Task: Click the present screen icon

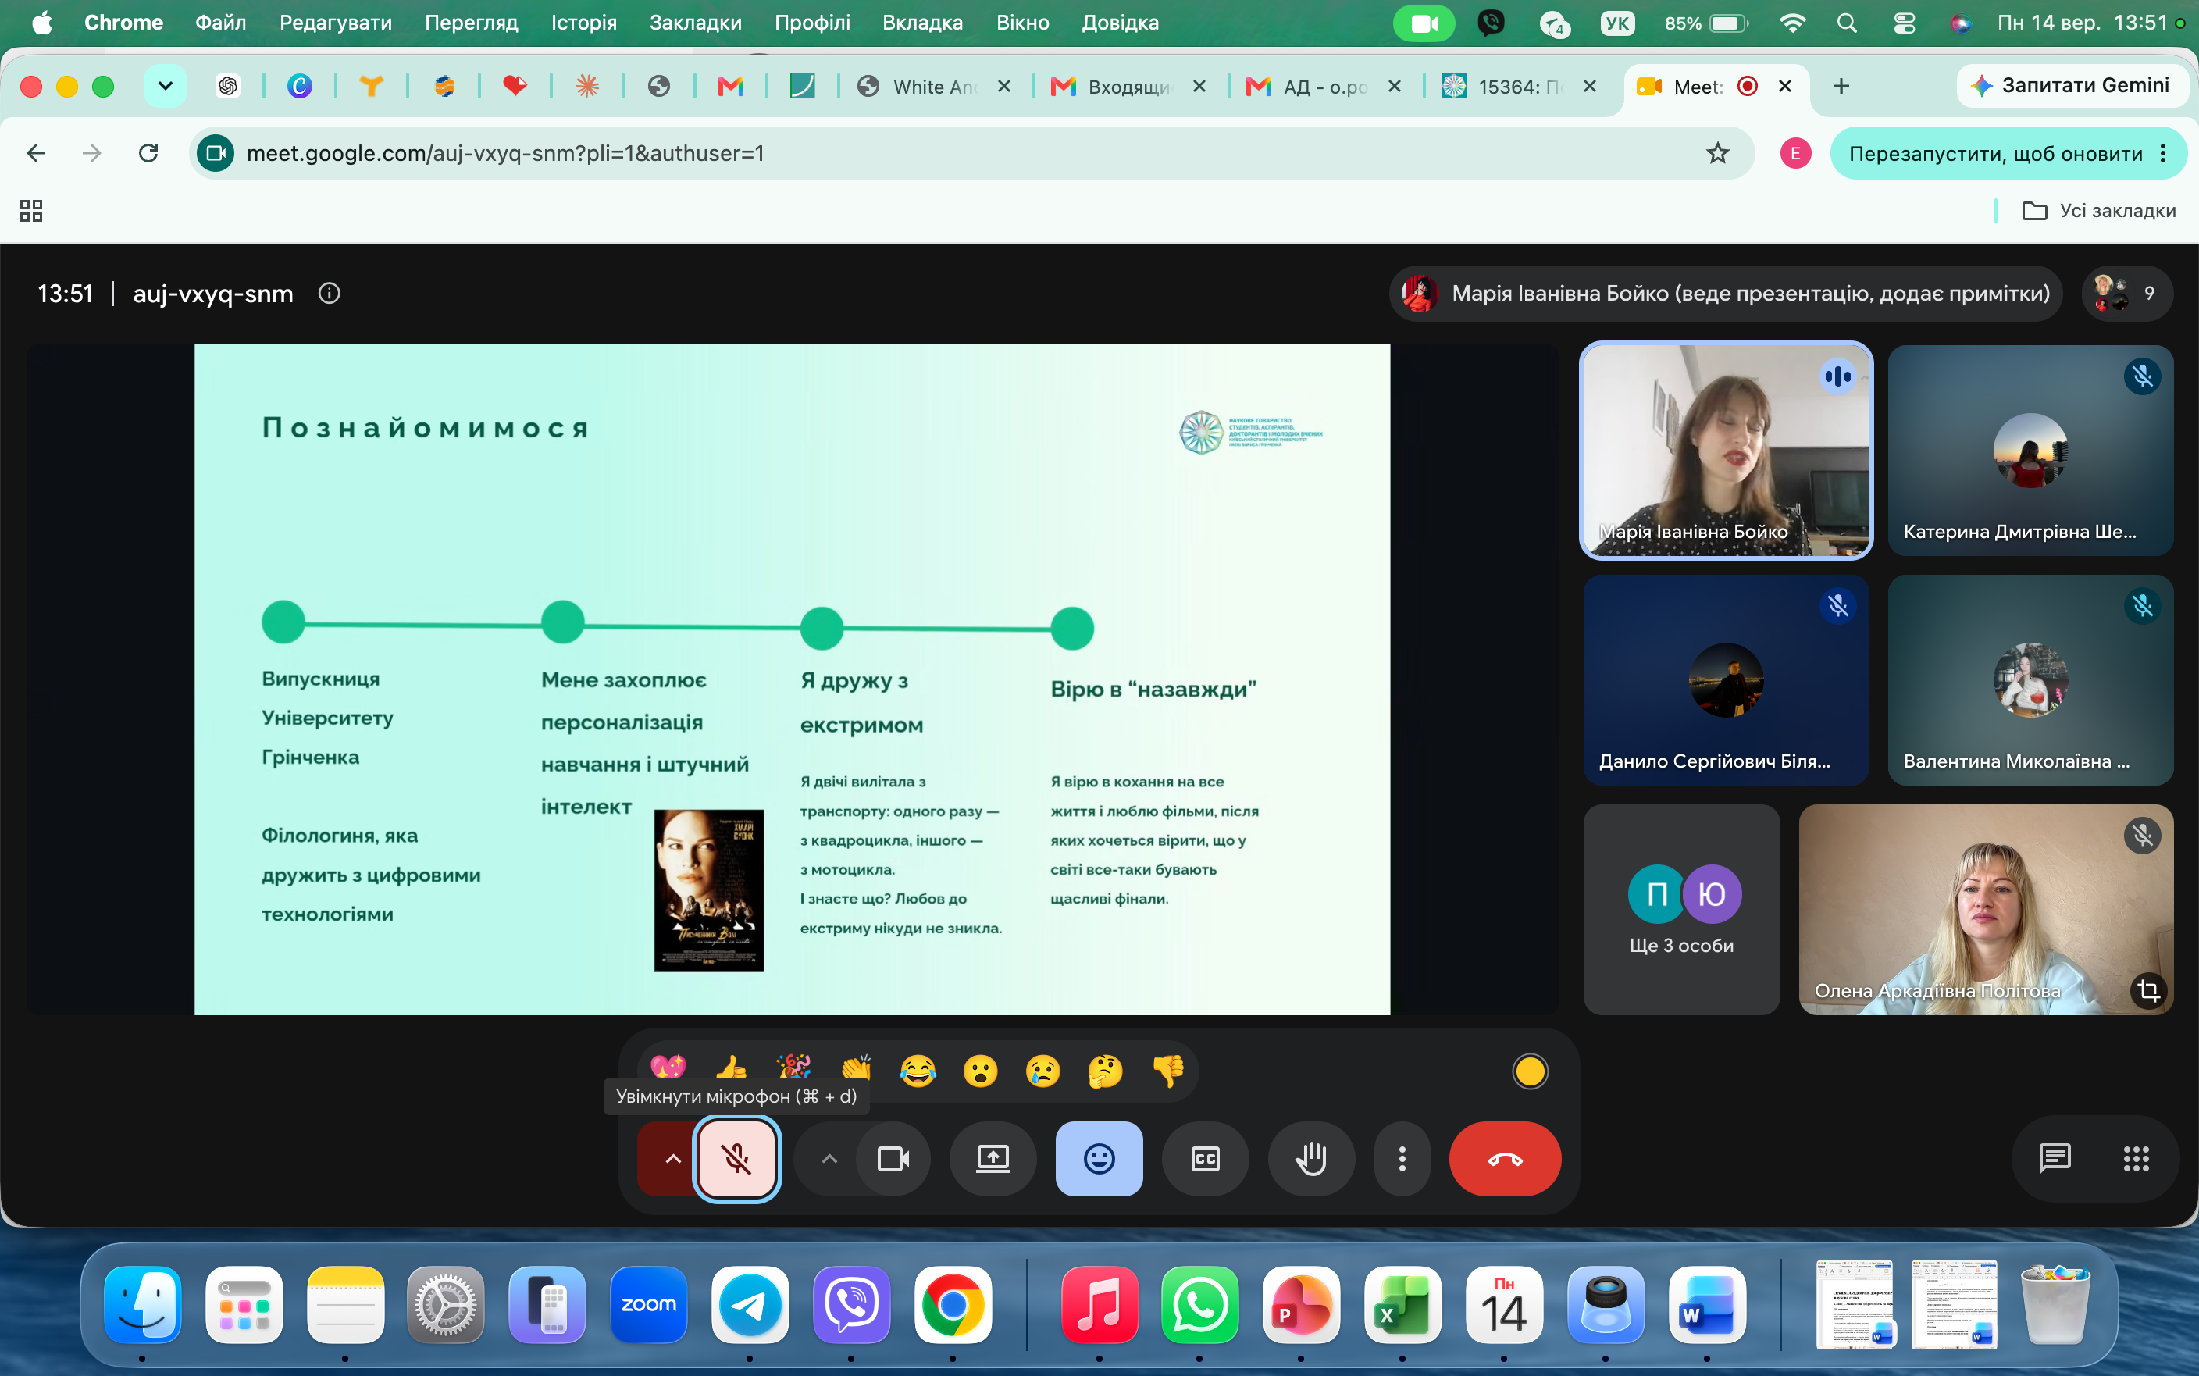Action: coord(993,1158)
